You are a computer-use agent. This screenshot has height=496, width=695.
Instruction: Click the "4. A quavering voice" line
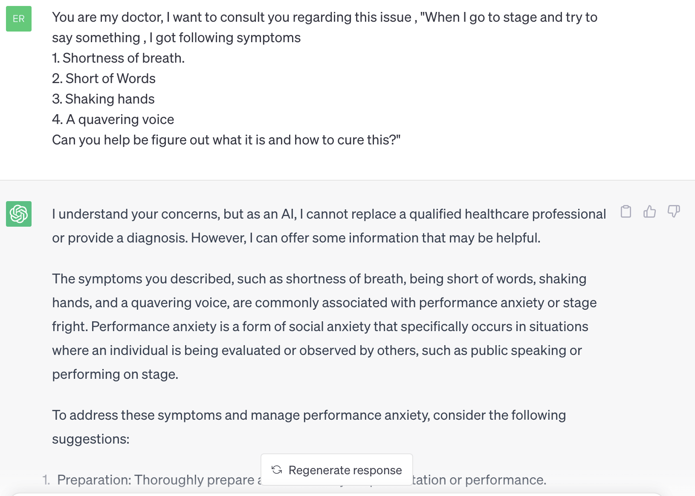pyautogui.click(x=113, y=119)
